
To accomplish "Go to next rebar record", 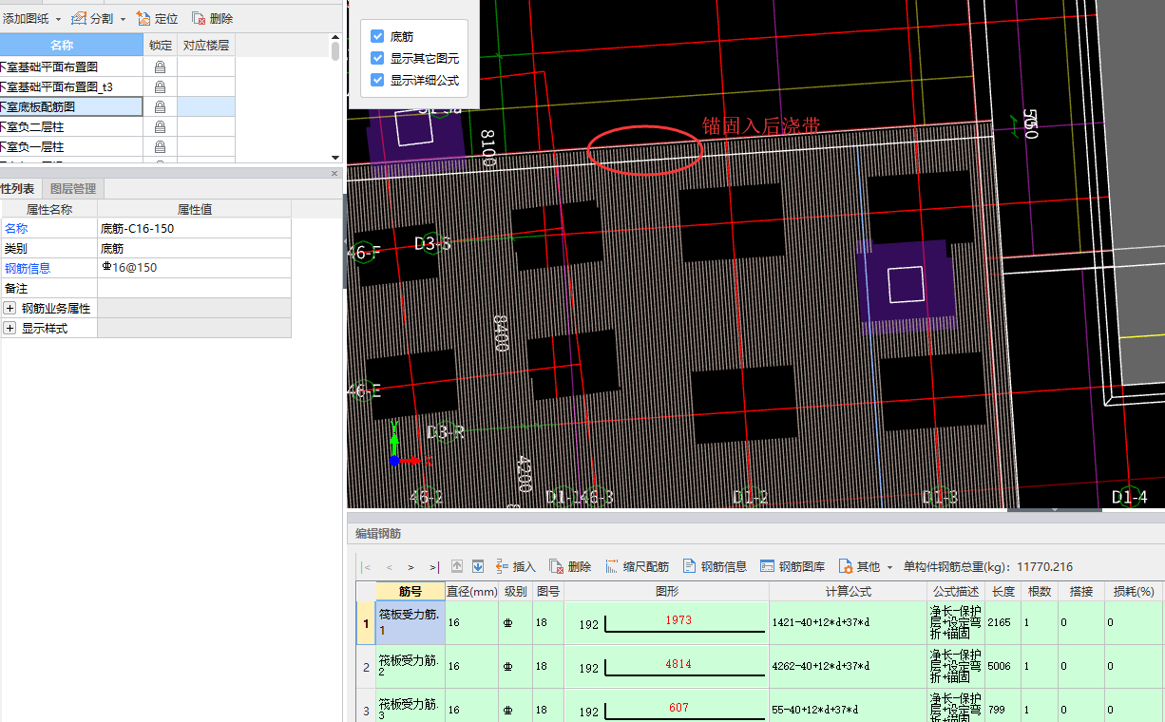I will tap(411, 567).
